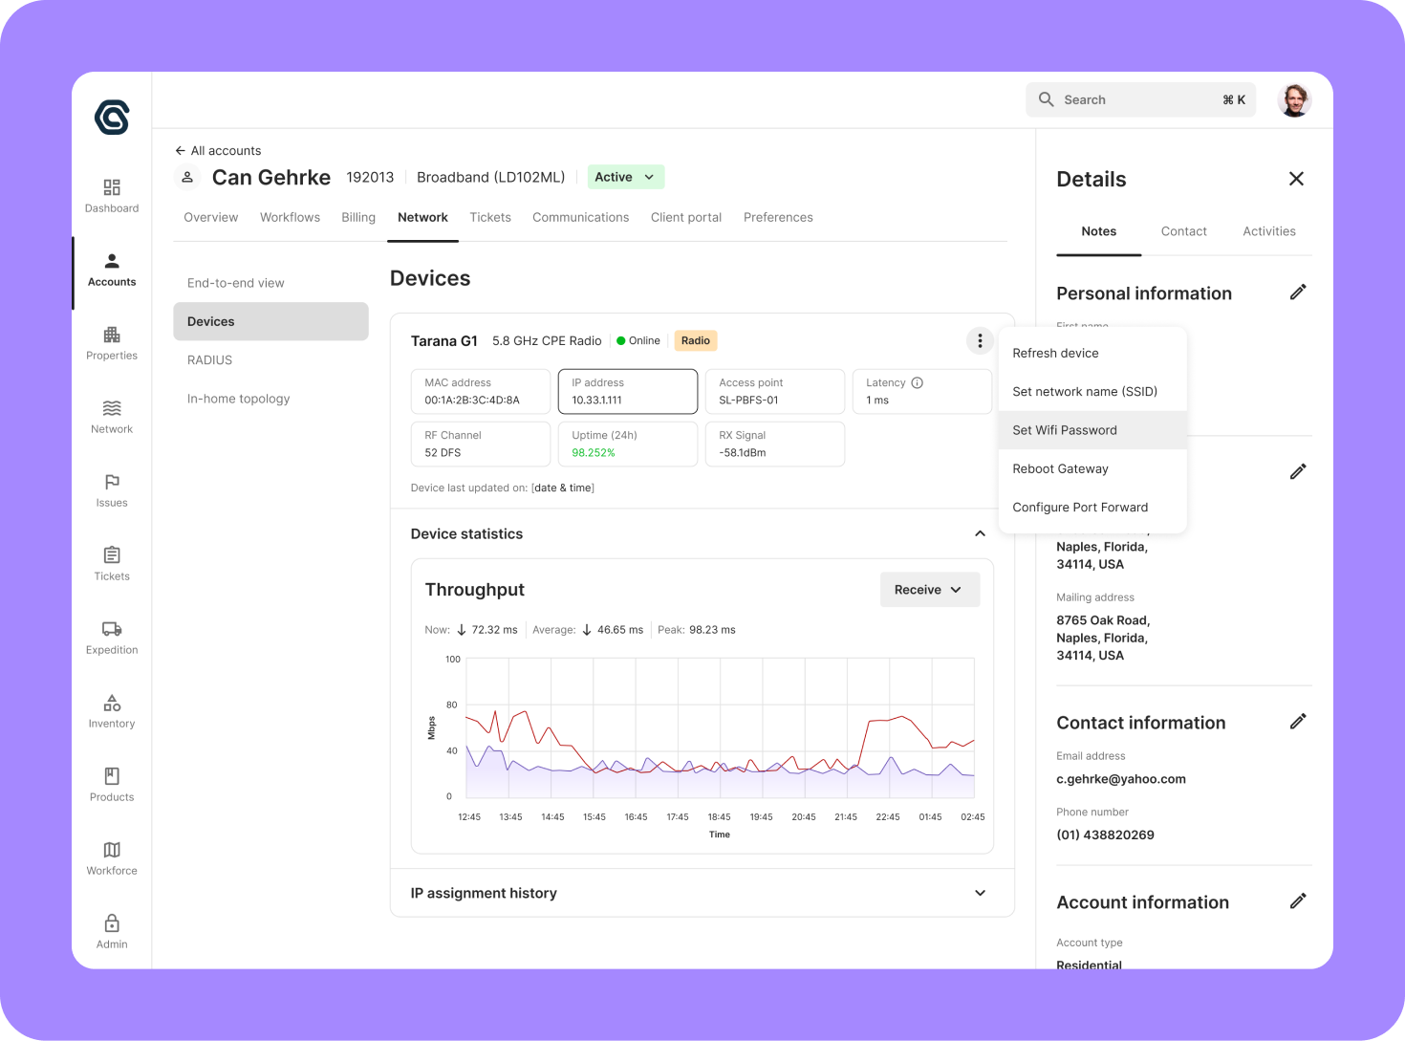This screenshot has width=1405, height=1041.
Task: Click the Radio tag badge
Action: (696, 340)
